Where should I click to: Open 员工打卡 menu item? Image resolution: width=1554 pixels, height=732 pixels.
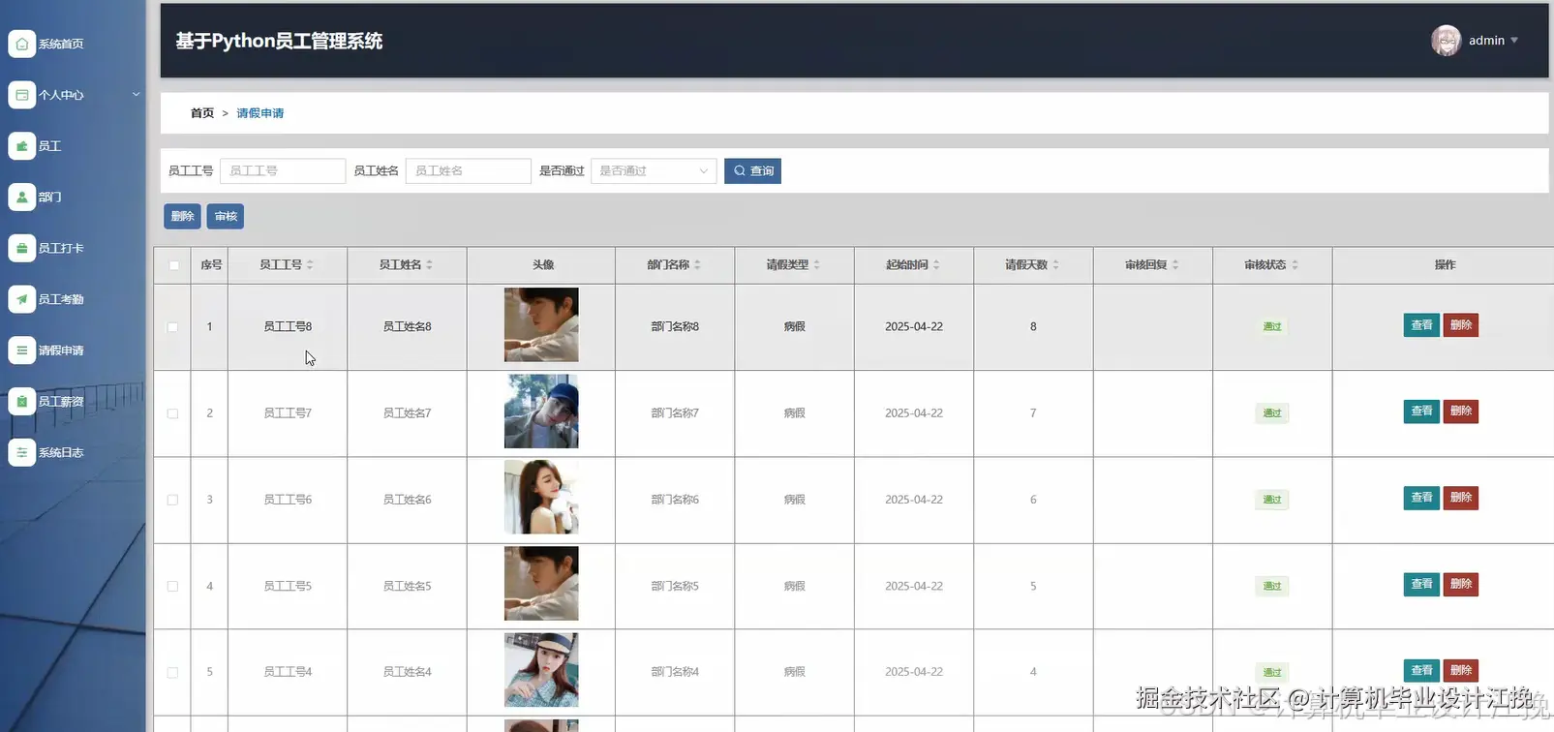coord(61,248)
